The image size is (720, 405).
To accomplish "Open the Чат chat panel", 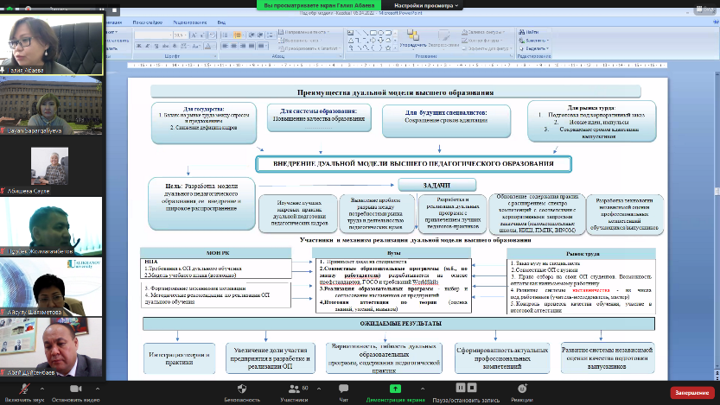I will tap(342, 389).
